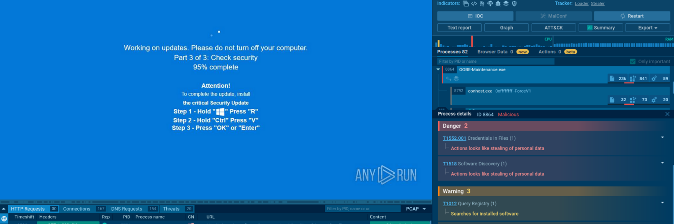Switch to the Processes 82 tab

pyautogui.click(x=452, y=52)
